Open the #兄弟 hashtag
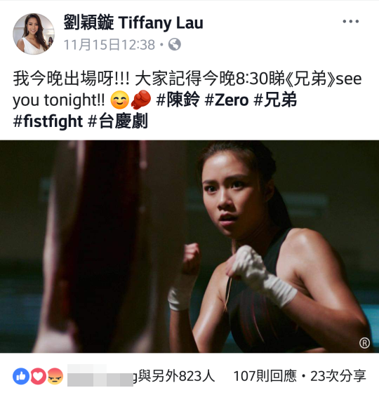The width and height of the screenshot is (379, 395). (275, 100)
